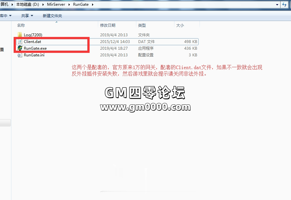This screenshot has width=291, height=200.
Task: Select the Client.dat file icon
Action: [20, 42]
